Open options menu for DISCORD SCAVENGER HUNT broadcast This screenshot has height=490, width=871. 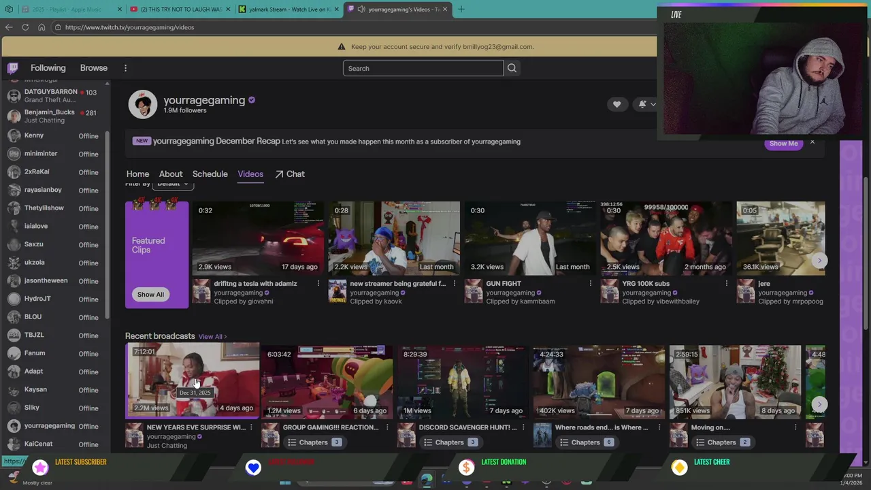coord(523,427)
